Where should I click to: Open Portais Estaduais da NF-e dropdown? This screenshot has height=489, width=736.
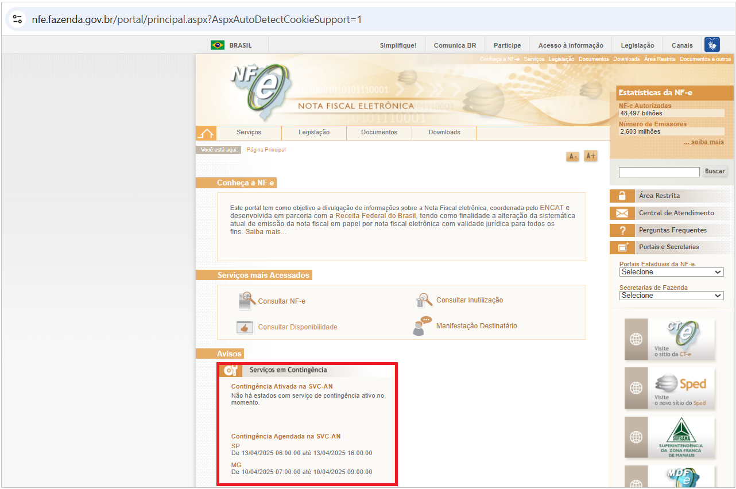pyautogui.click(x=671, y=272)
